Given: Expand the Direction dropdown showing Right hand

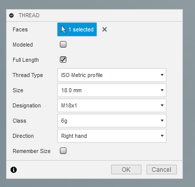Looking at the screenshot, I should [x=112, y=136].
